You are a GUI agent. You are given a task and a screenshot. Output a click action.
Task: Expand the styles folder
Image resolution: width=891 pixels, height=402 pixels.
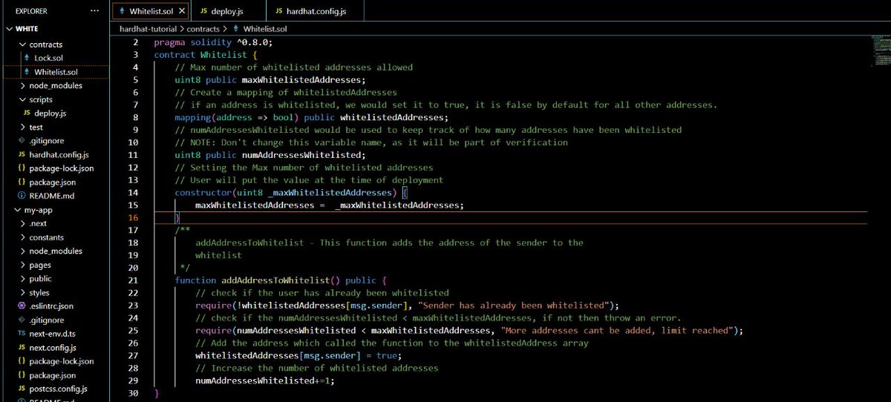click(39, 292)
